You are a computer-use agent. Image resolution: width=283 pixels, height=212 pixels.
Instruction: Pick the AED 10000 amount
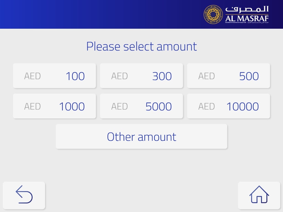click(229, 106)
